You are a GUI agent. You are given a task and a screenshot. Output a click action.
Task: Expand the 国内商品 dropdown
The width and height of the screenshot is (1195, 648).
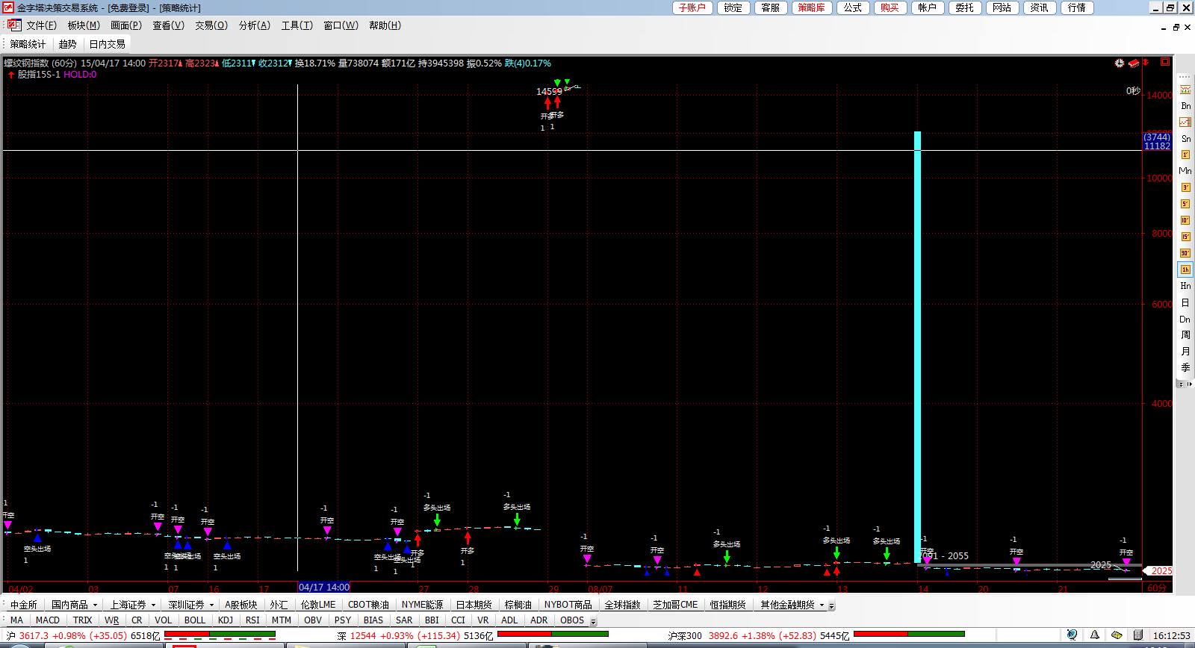(x=95, y=605)
